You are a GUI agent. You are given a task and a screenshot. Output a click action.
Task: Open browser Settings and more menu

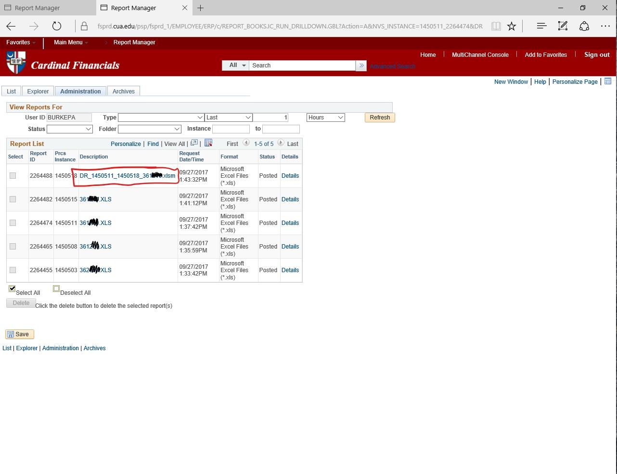point(605,26)
